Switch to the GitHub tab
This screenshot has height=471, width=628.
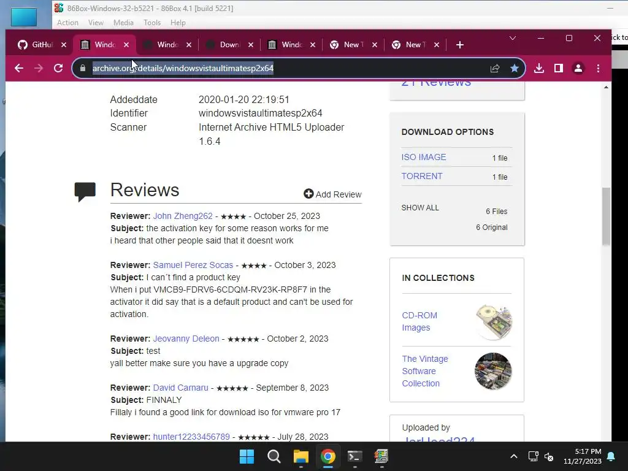[x=36, y=45]
